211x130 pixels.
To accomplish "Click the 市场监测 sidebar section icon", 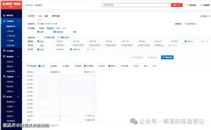I will click(4, 21).
